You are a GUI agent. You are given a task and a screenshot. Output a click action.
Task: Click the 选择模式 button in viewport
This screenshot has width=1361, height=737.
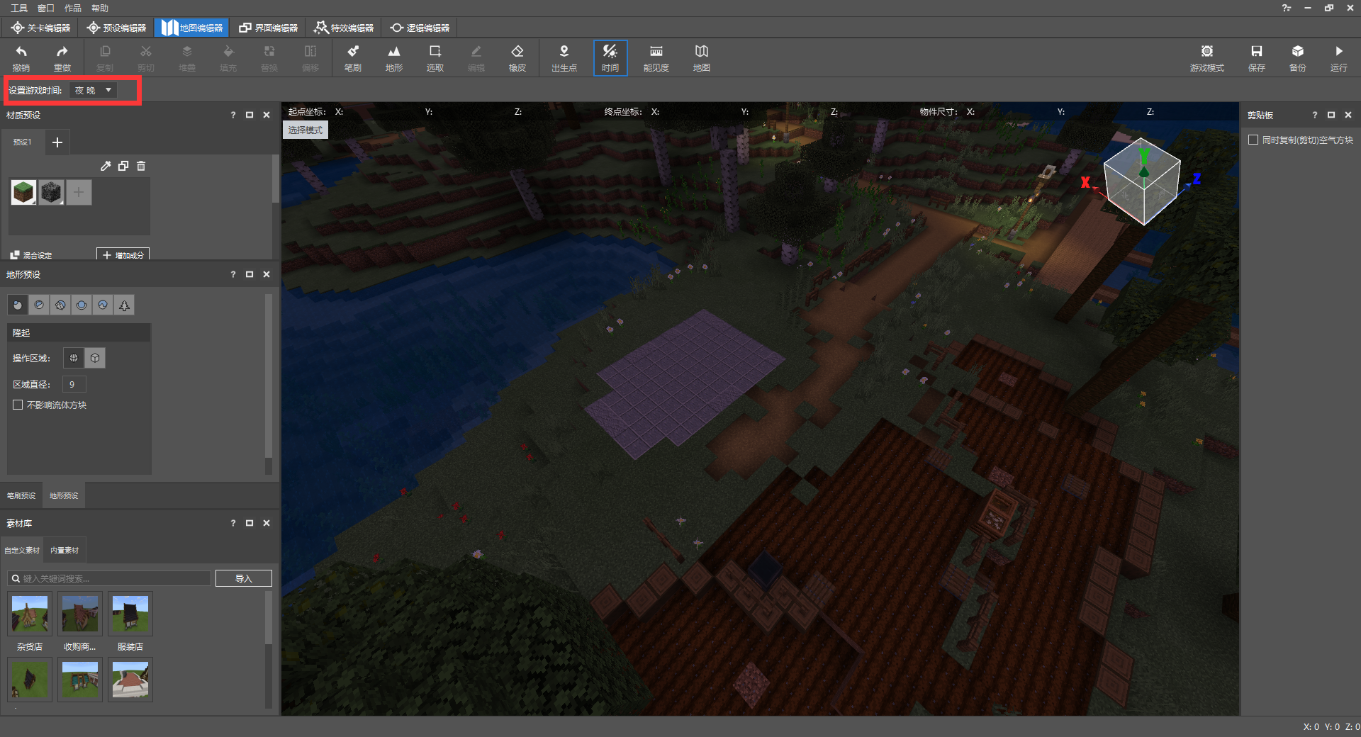pyautogui.click(x=306, y=130)
